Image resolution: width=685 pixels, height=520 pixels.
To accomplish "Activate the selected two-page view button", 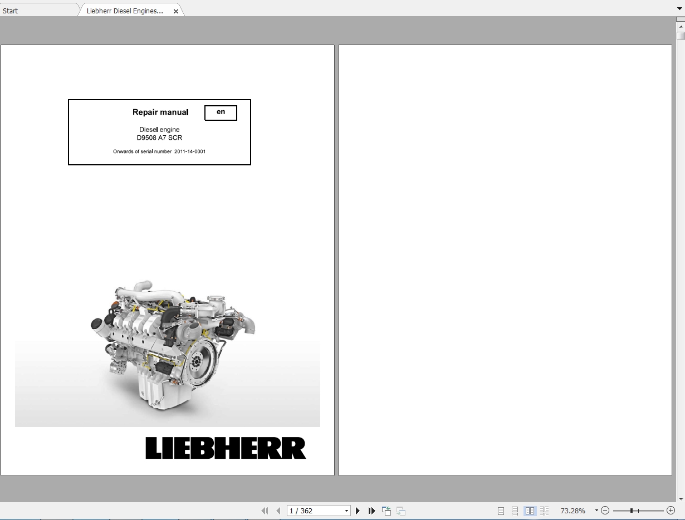I will (x=529, y=511).
